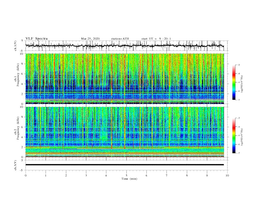This screenshot has height=197, width=256.
Task: Click the "Time (min)" axis label
Action: tap(129, 179)
